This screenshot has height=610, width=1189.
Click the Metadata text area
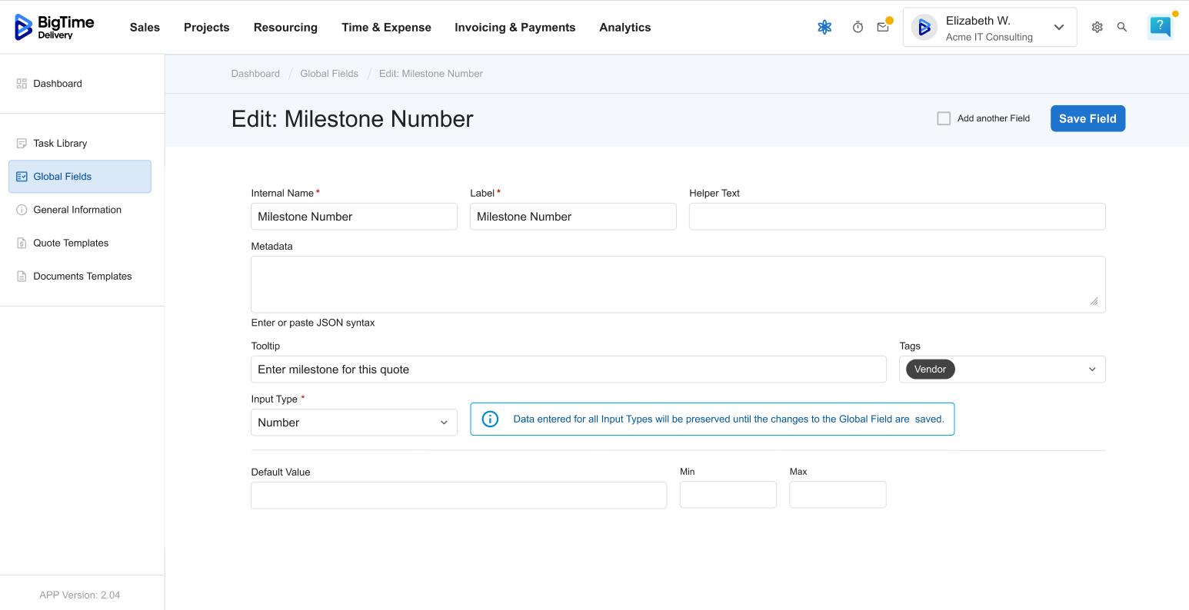pos(678,284)
